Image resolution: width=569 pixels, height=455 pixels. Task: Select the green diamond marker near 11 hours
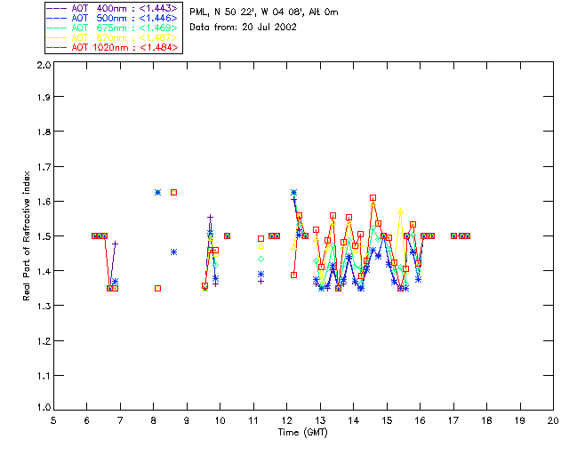tap(260, 259)
